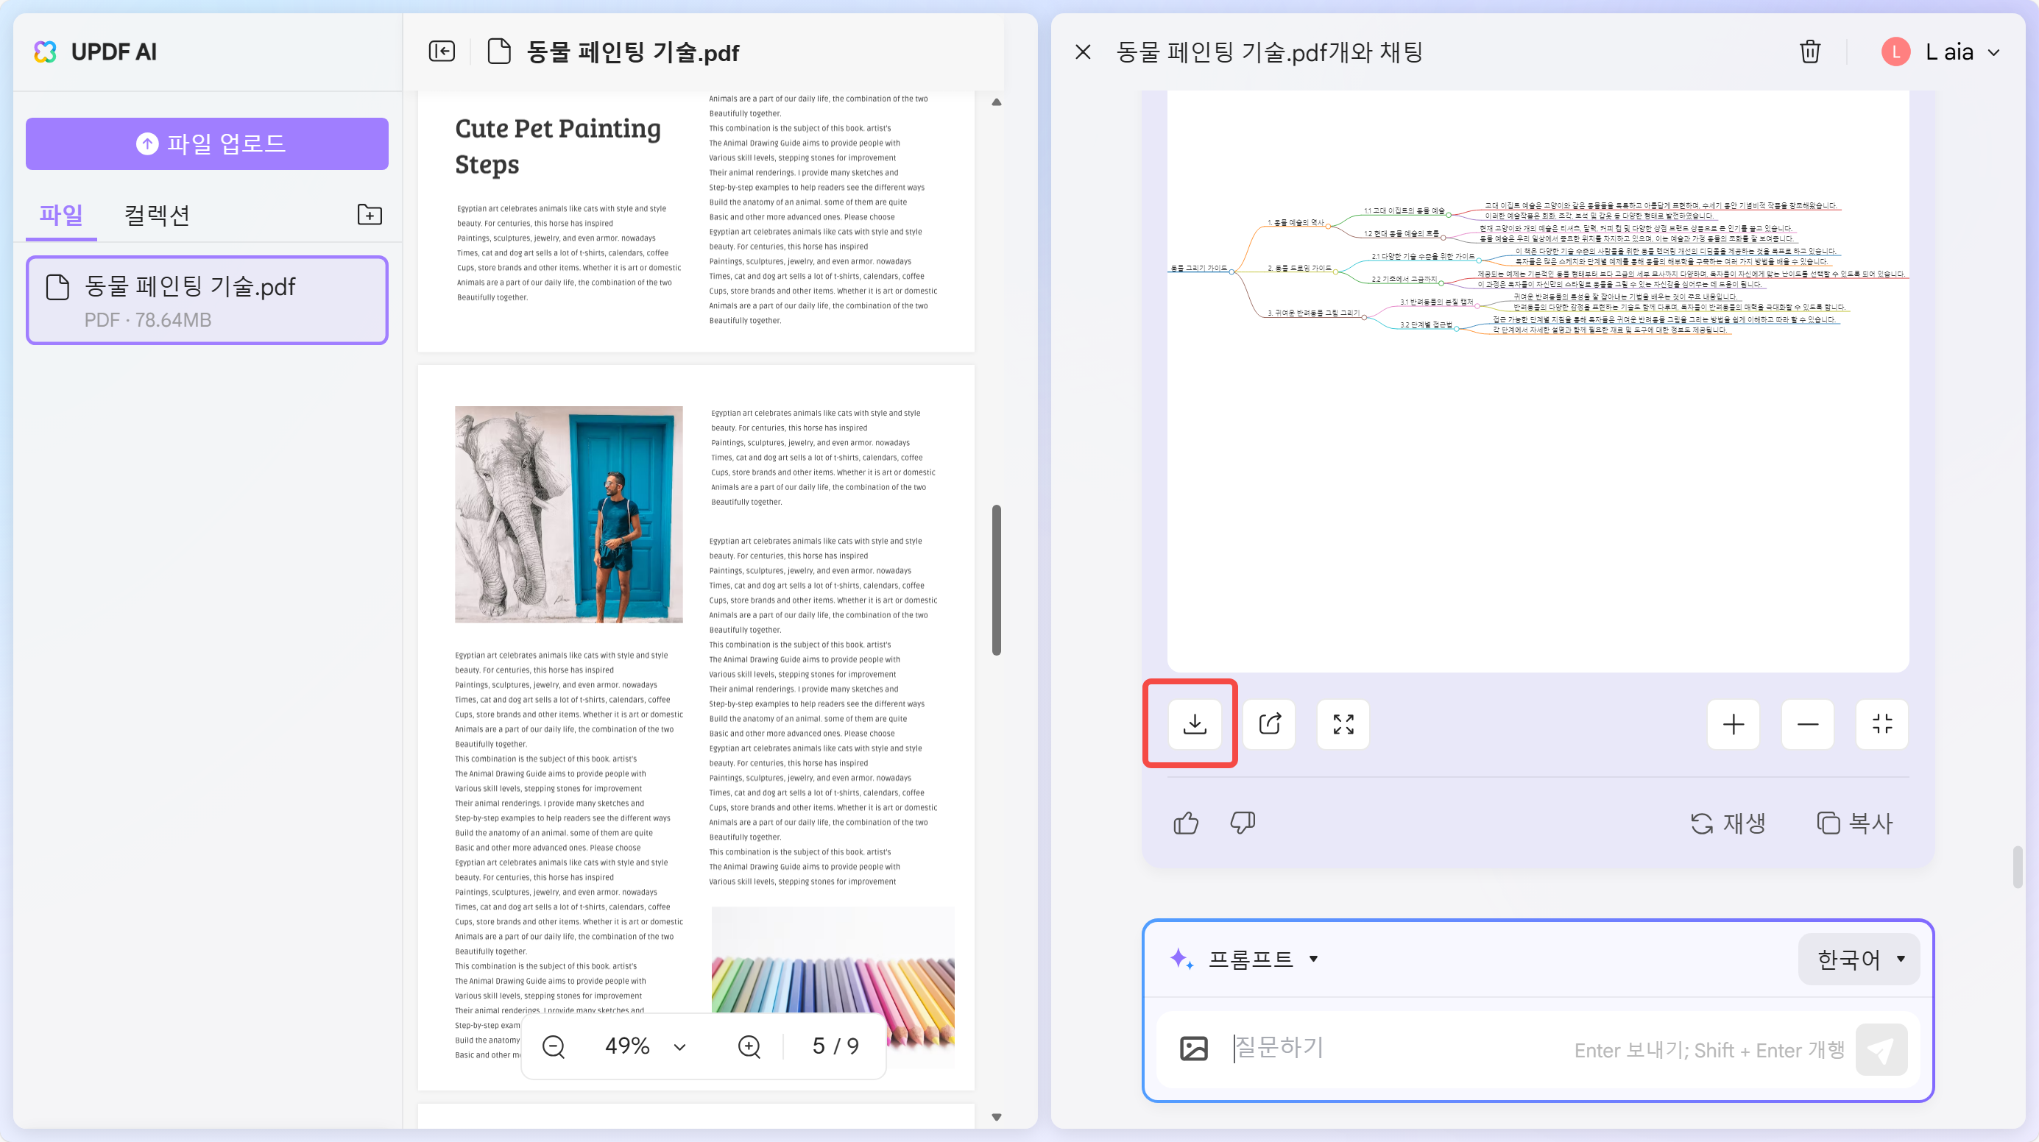Click the 5 / 9 page number indicator

835,1046
